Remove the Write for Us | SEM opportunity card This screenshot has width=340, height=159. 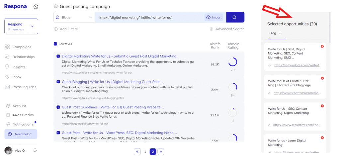(322, 46)
